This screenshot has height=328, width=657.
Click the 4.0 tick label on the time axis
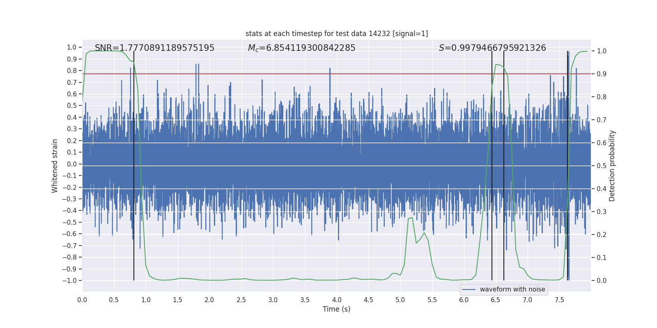tap(336, 300)
